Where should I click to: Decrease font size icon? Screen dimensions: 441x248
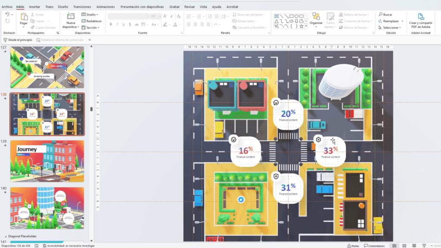pos(171,16)
